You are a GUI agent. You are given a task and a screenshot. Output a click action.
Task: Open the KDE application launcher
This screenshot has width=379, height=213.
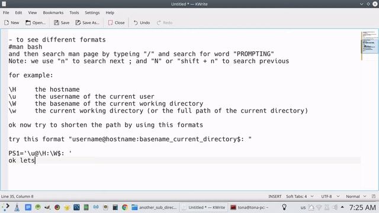click(5, 207)
